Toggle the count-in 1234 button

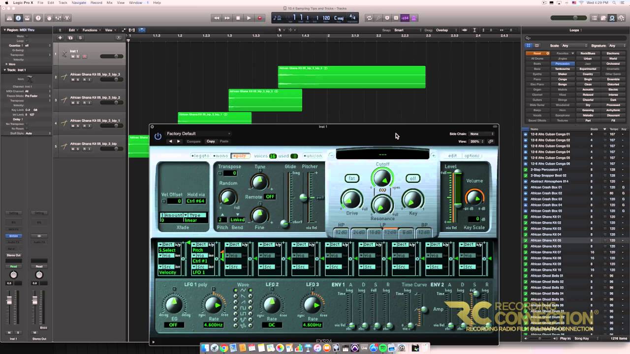(x=405, y=18)
